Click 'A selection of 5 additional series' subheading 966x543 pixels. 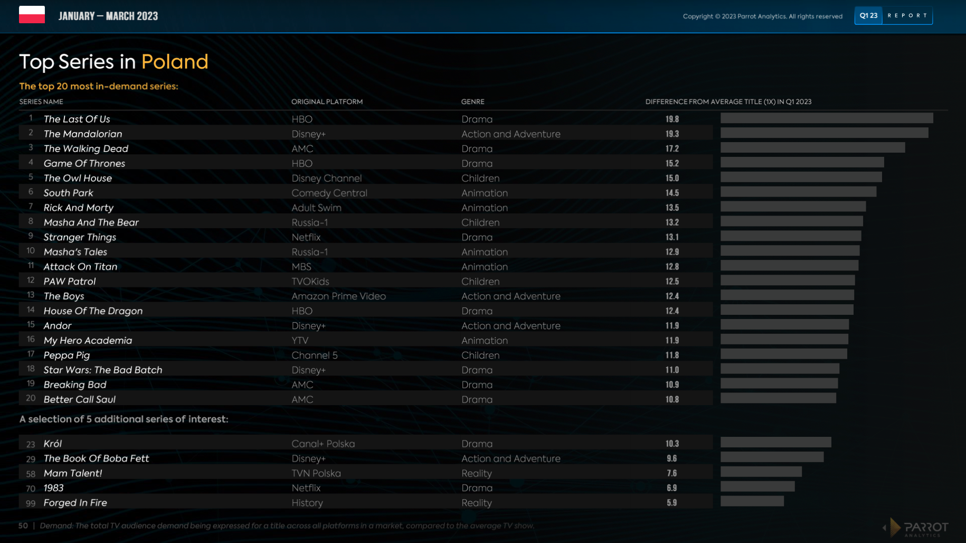tap(124, 419)
